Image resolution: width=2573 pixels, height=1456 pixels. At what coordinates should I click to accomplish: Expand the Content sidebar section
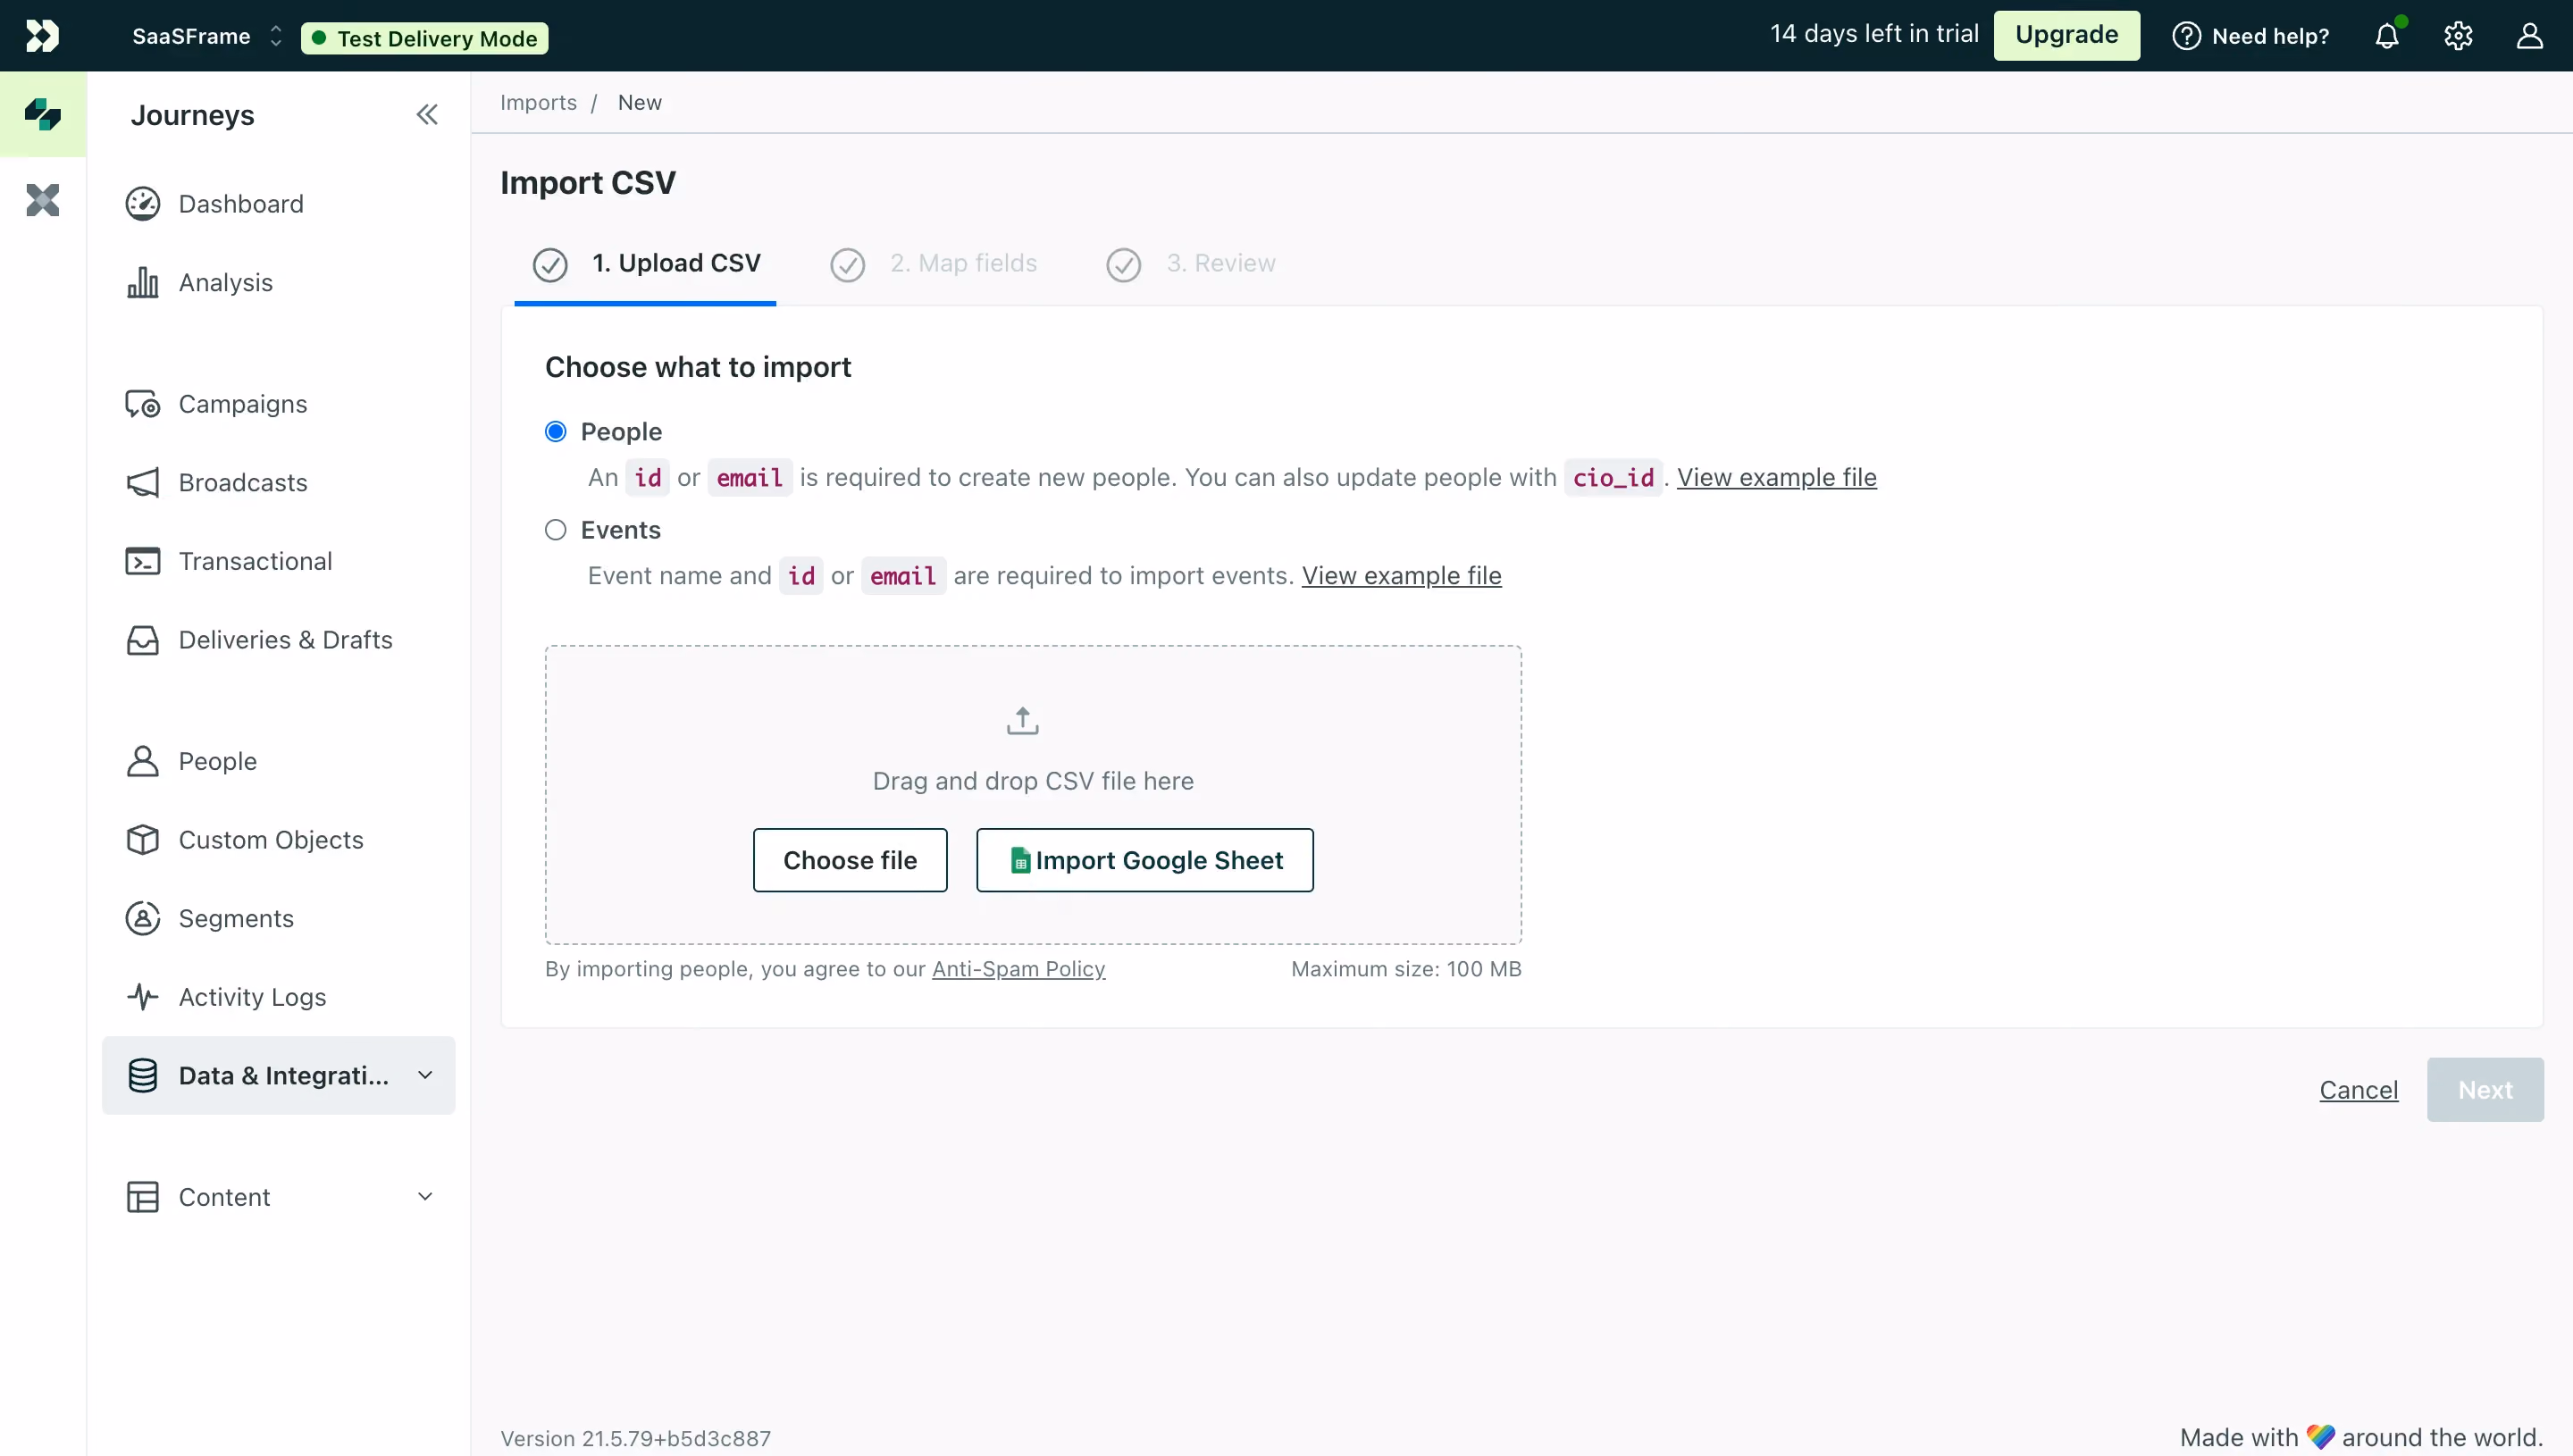[278, 1196]
